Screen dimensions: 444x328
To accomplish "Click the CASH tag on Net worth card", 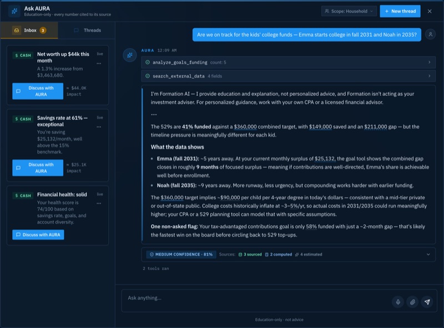I will 23,55.
